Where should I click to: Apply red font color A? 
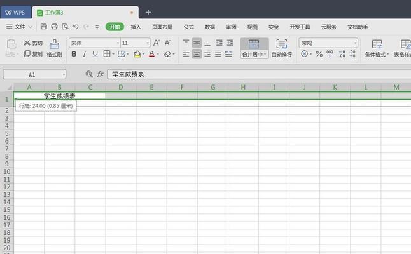pyautogui.click(x=151, y=54)
